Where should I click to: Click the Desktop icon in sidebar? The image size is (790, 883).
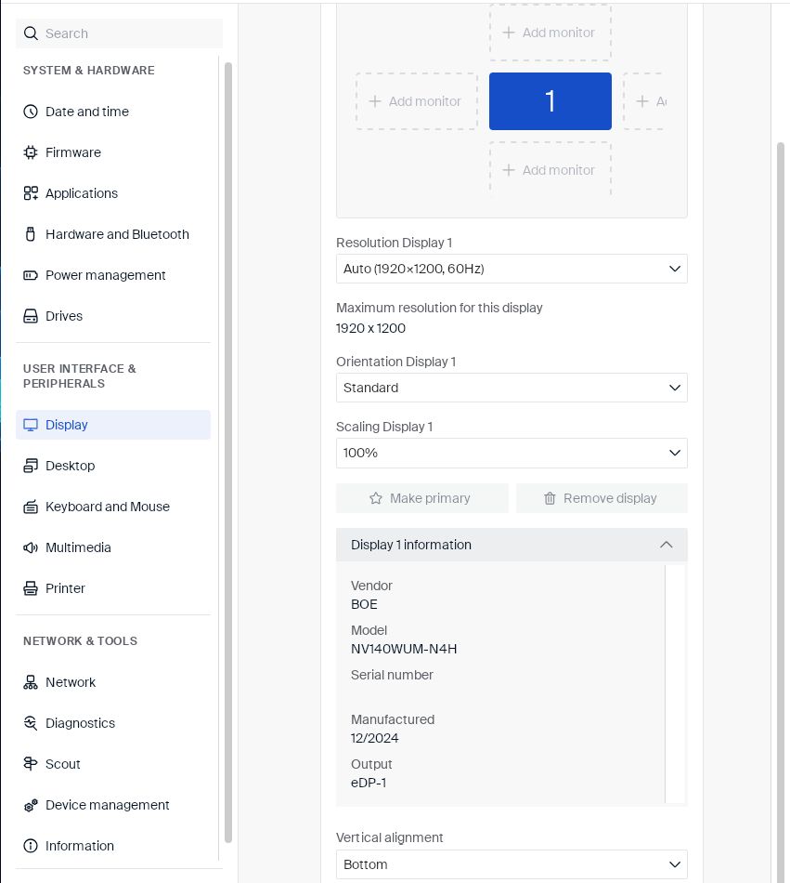[x=31, y=466]
